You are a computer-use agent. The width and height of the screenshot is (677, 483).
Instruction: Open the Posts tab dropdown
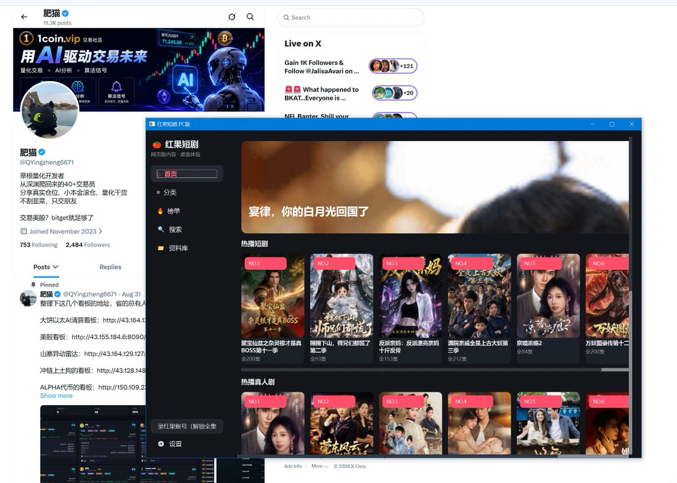(46, 267)
